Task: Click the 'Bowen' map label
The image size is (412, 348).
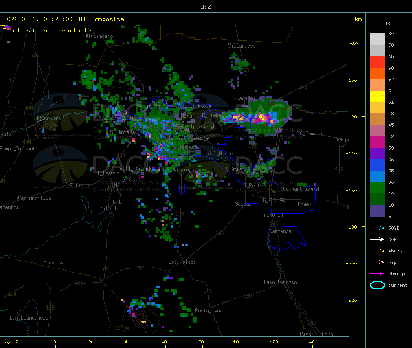Action: click(x=304, y=204)
